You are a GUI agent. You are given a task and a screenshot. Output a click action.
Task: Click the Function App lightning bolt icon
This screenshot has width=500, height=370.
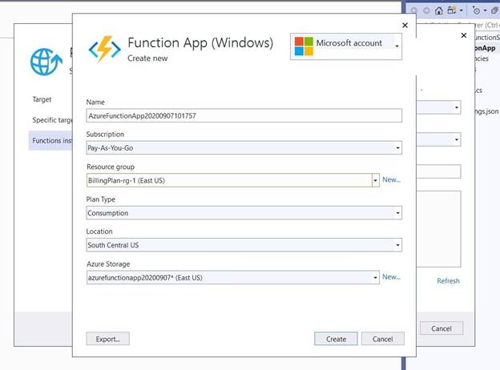point(105,50)
